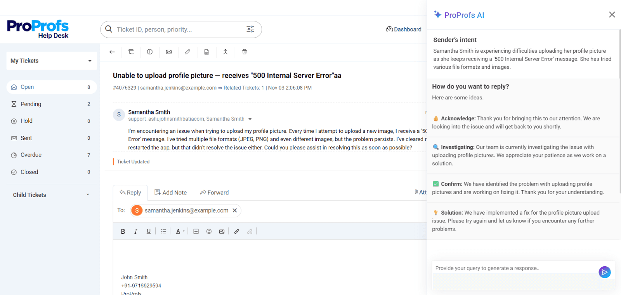Choose the Confirm reply suggestion
This screenshot has width=621, height=295.
point(522,188)
